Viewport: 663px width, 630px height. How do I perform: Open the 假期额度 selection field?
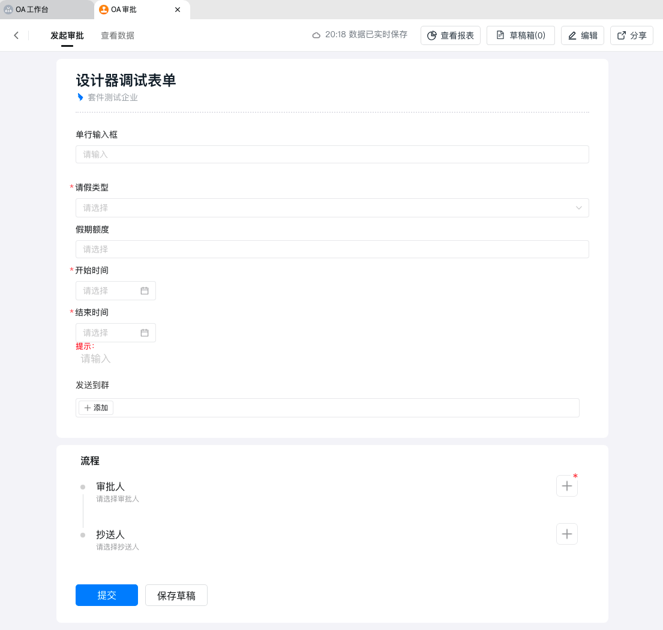(332, 249)
